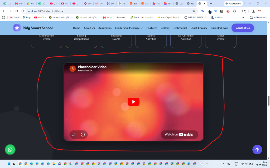Screen dimensions: 270x168
Task: Click the red Grammarly extension icon
Action: [x=228, y=11]
